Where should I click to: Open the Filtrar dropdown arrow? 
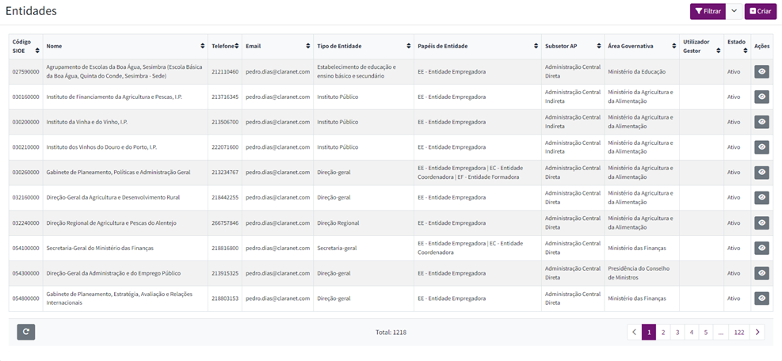(734, 11)
